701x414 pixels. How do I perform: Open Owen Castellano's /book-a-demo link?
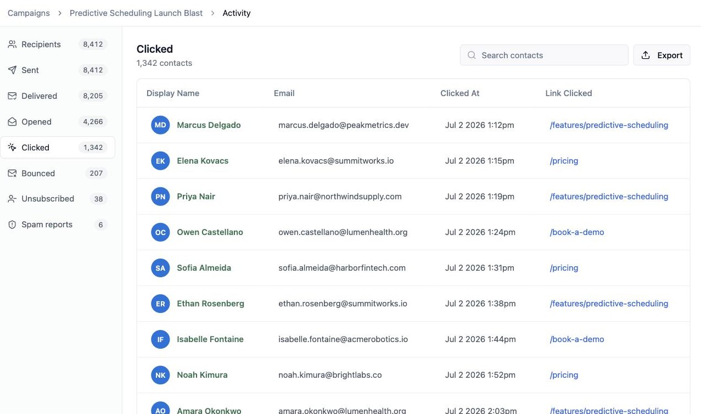577,232
